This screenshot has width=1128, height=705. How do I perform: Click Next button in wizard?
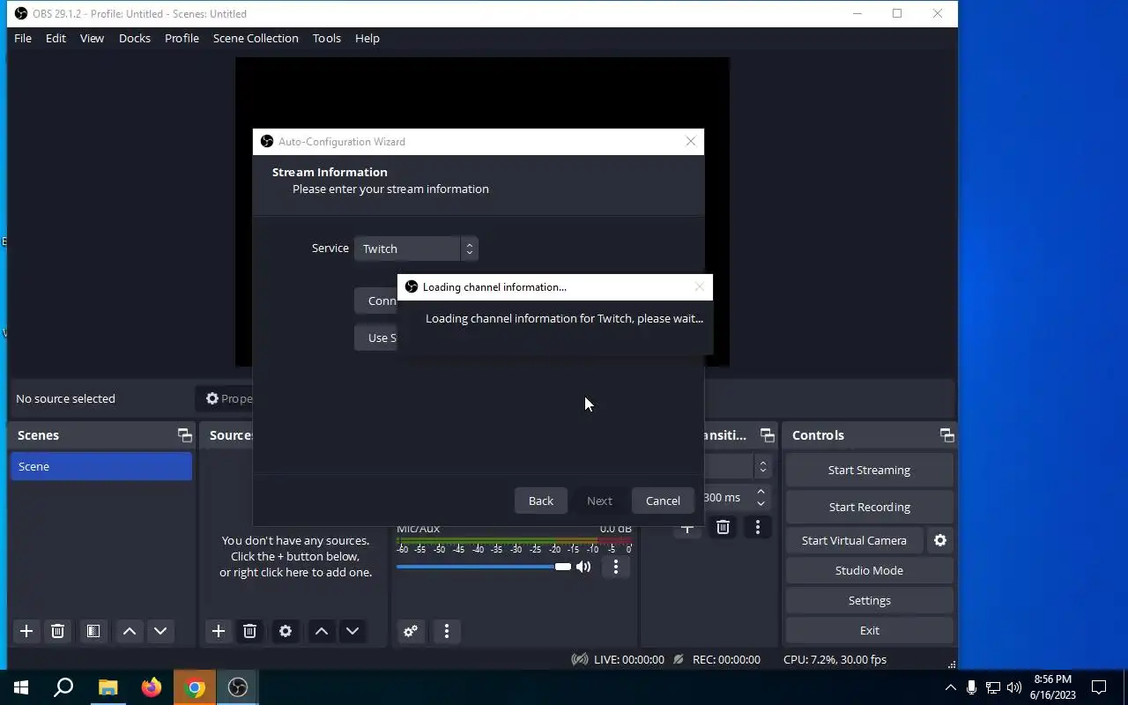pos(599,501)
